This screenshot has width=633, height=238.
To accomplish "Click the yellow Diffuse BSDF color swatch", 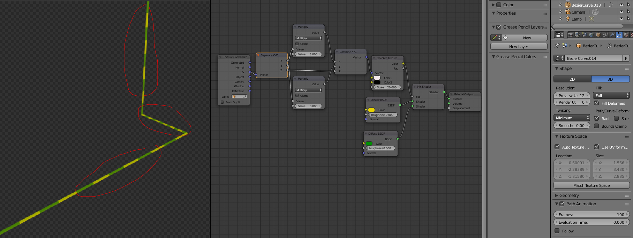I will coord(371,110).
